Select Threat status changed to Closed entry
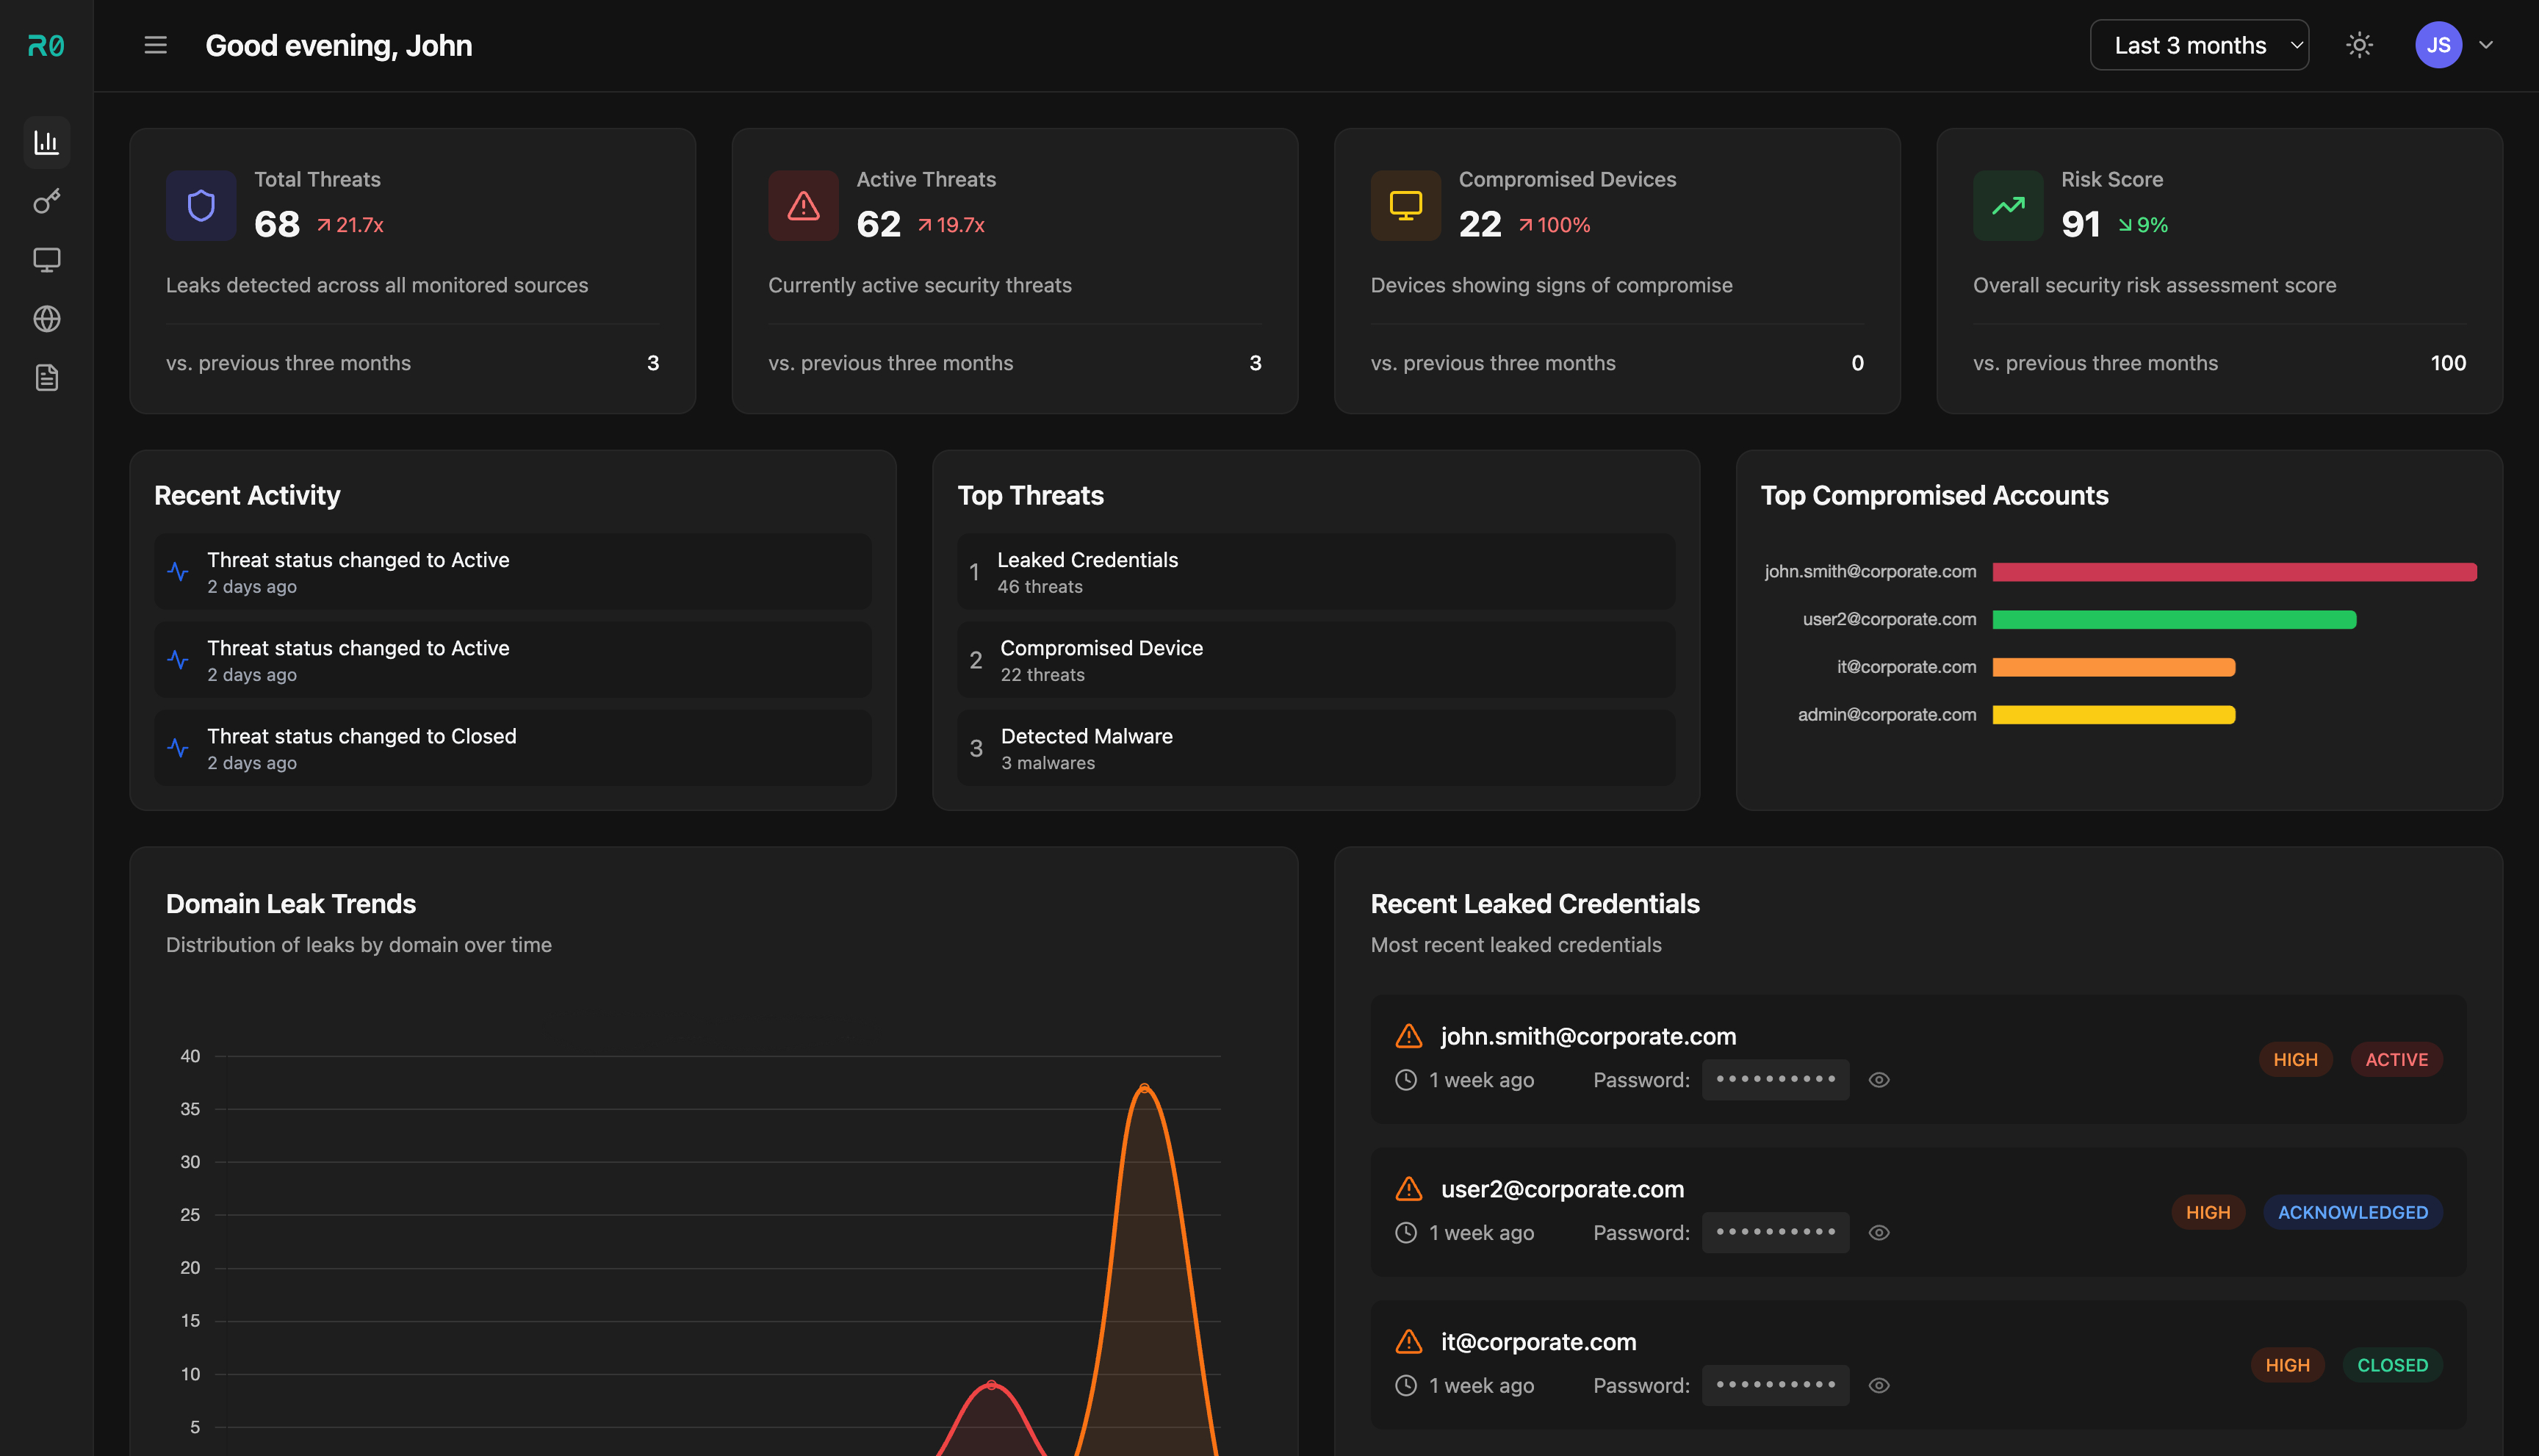This screenshot has width=2539, height=1456. click(x=513, y=748)
